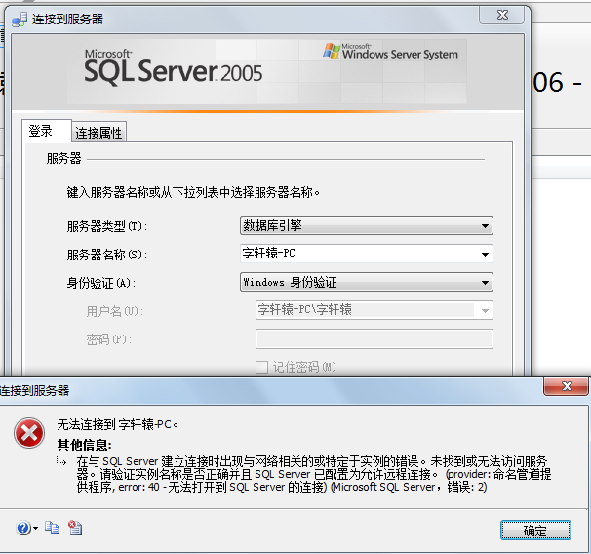Click the error message tree arrow icon
The image size is (591, 554).
point(61,460)
